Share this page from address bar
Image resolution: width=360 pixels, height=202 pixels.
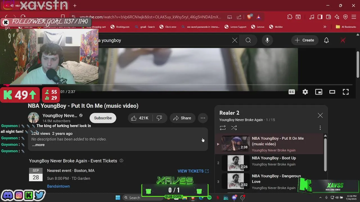point(239,17)
